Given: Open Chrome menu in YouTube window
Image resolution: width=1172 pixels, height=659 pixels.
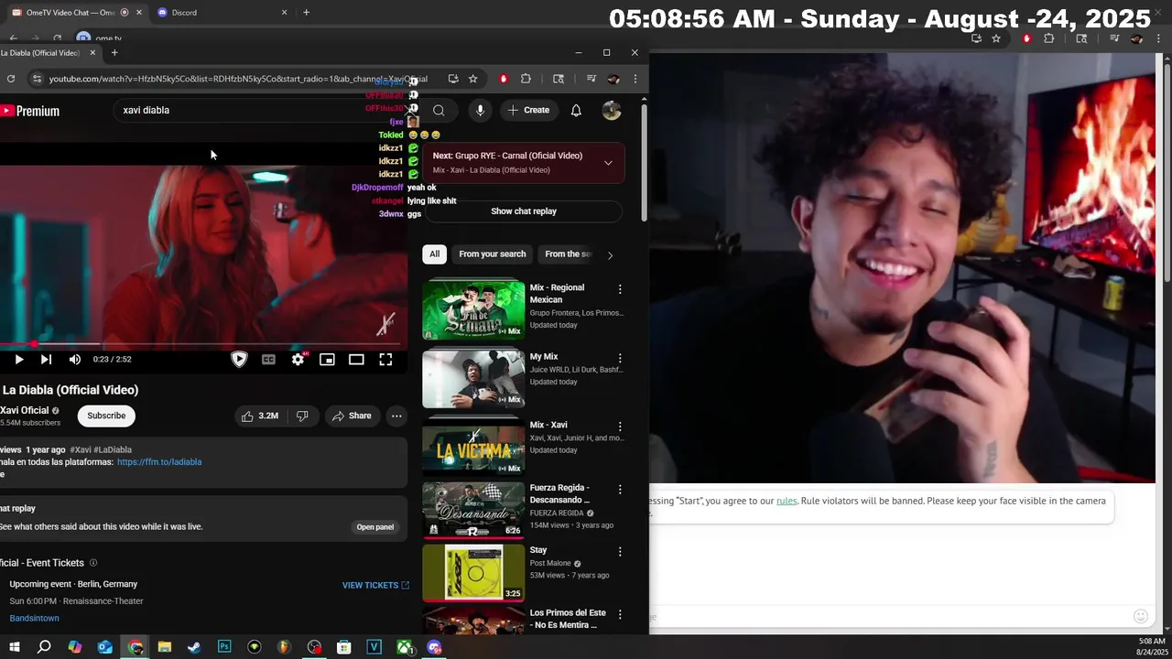Looking at the screenshot, I should coord(635,79).
